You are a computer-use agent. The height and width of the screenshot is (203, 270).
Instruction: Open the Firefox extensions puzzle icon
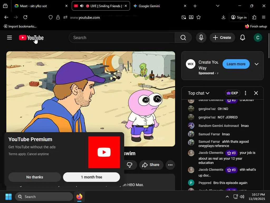(x=254, y=17)
